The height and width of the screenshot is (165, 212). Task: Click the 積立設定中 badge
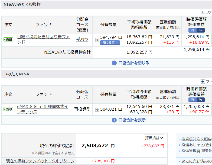[110, 43]
